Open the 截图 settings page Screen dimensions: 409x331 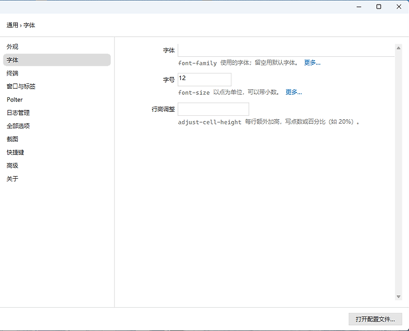coord(56,139)
